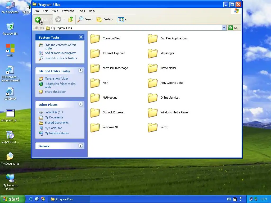Click the taskbar clock showing 0:09
The image size is (271, 203).
[264, 199]
